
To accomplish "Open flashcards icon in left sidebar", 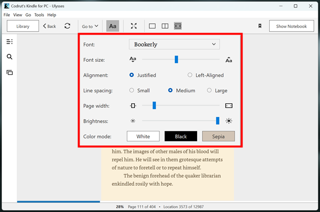I will pos(9,73).
